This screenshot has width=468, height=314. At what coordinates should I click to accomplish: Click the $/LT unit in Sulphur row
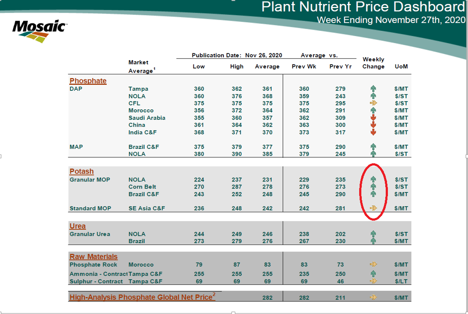401,281
